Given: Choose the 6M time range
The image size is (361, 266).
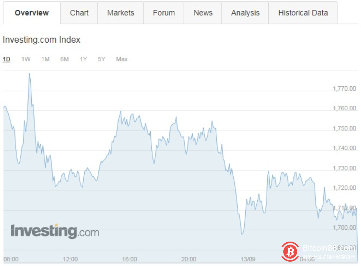Looking at the screenshot, I should point(65,59).
